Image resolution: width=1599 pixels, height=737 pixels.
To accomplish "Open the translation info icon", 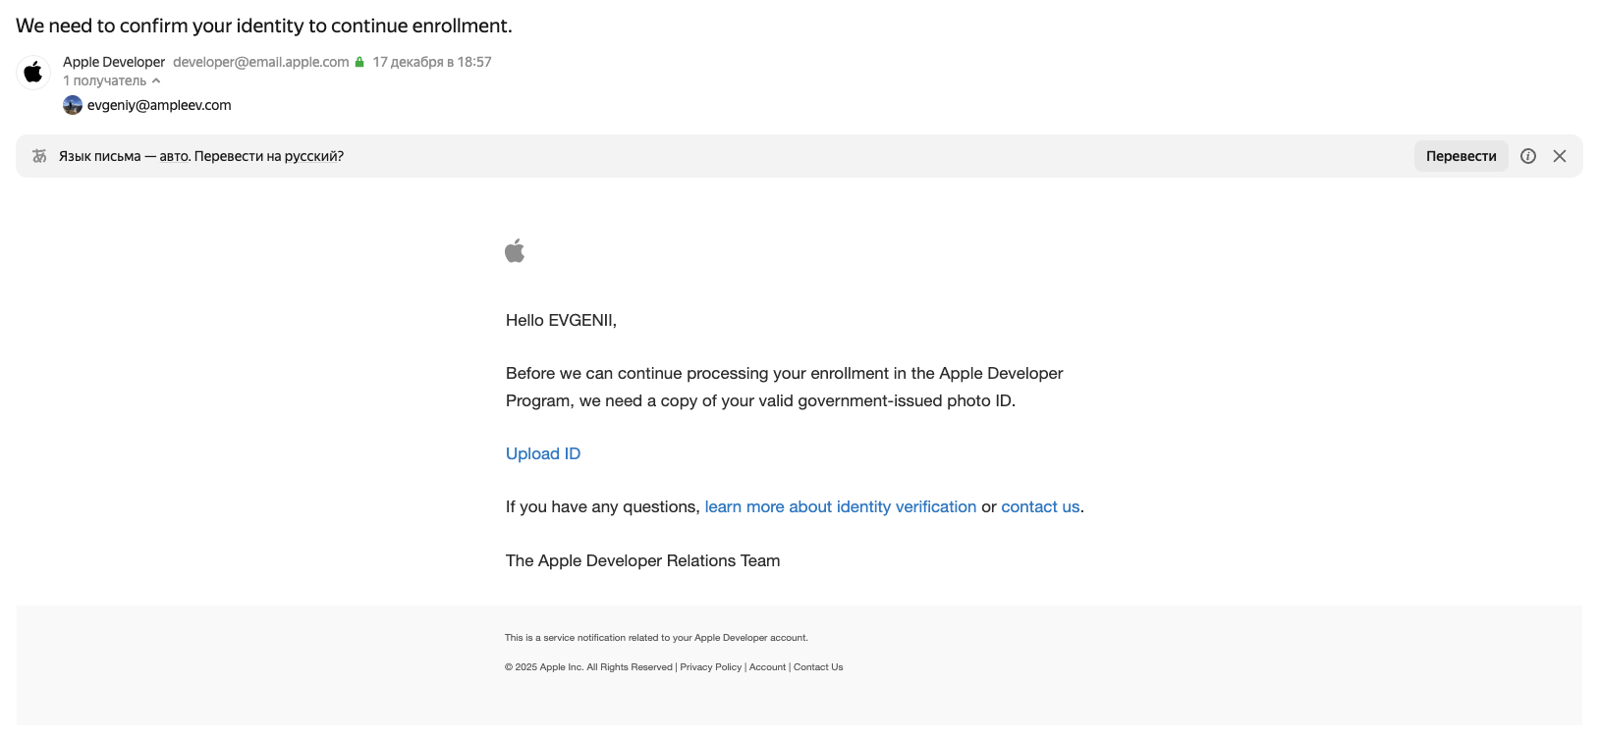I will point(1527,156).
